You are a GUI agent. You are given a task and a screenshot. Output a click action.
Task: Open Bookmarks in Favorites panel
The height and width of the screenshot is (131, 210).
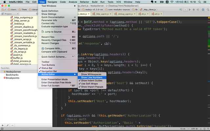click(x=12, y=75)
